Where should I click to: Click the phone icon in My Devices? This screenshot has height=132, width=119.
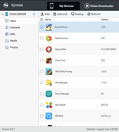[x=52, y=6]
